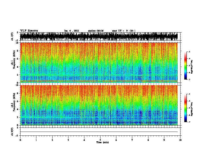Select the ch.1 colorbar log(PSD) unit label
The width and height of the screenshot is (203, 157).
pyautogui.click(x=192, y=67)
